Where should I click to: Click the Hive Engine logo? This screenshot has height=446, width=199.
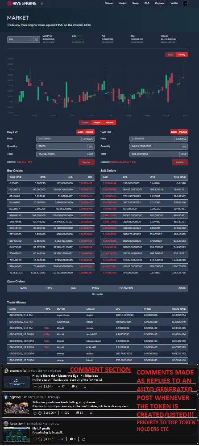pos(21,4)
